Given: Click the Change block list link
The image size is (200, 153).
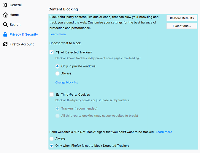Looking at the screenshot, I should coord(66,82).
